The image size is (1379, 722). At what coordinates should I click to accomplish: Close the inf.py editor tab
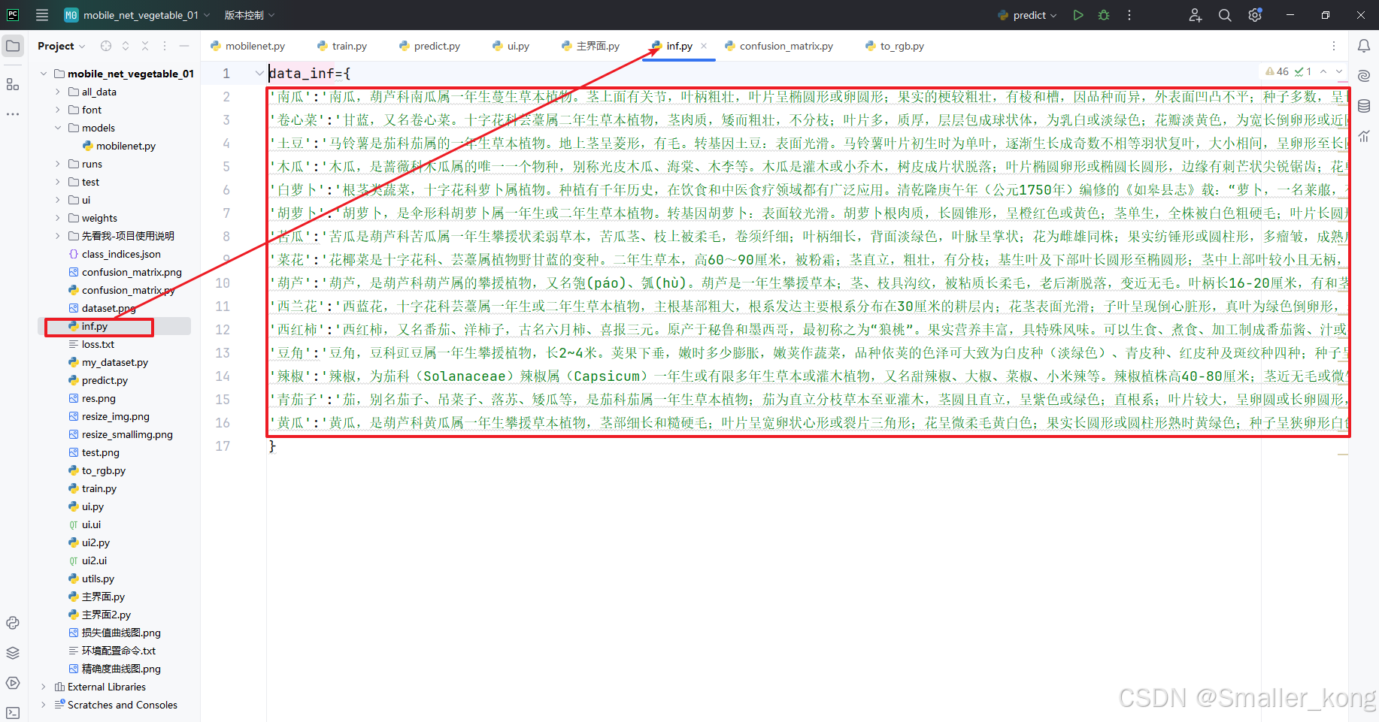click(704, 46)
